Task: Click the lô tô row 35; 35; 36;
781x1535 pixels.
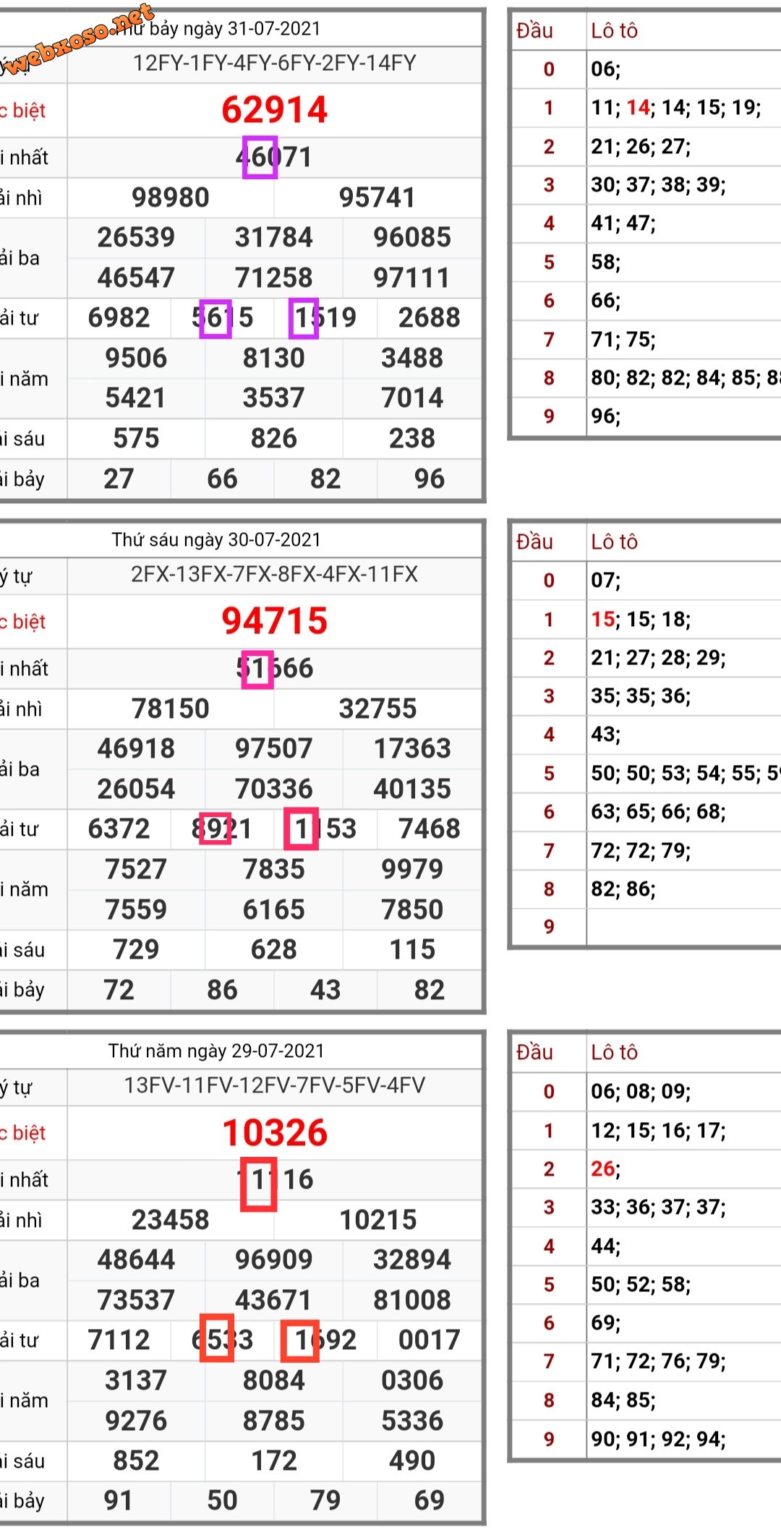Action: click(x=641, y=696)
